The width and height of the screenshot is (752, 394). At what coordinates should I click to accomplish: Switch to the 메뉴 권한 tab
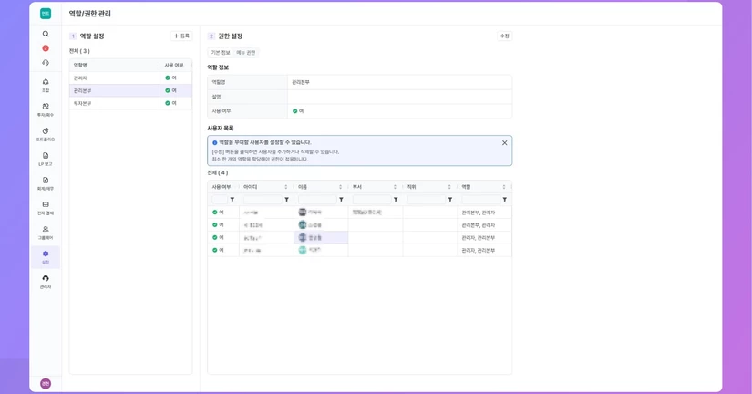(245, 52)
